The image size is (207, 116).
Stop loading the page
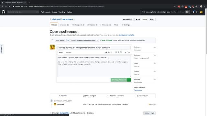pos(9,6)
